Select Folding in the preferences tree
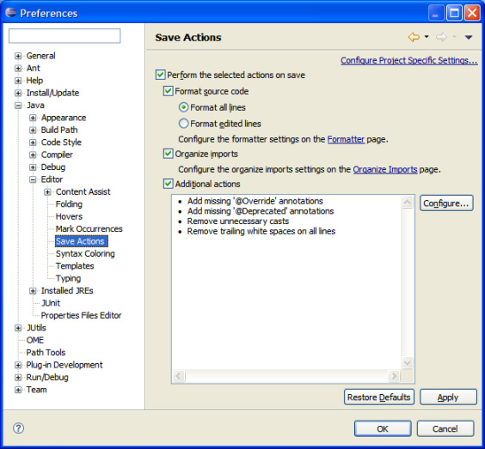485x449 pixels. tap(69, 204)
